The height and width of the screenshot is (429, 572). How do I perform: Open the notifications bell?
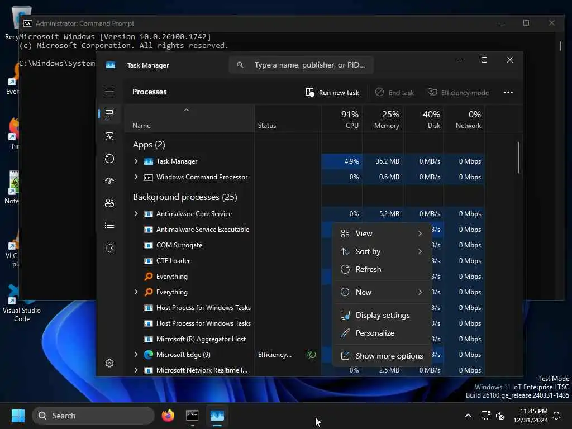point(557,416)
